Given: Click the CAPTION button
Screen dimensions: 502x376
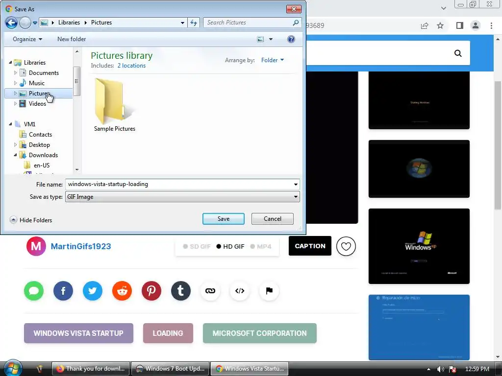Looking at the screenshot, I should coord(310,246).
